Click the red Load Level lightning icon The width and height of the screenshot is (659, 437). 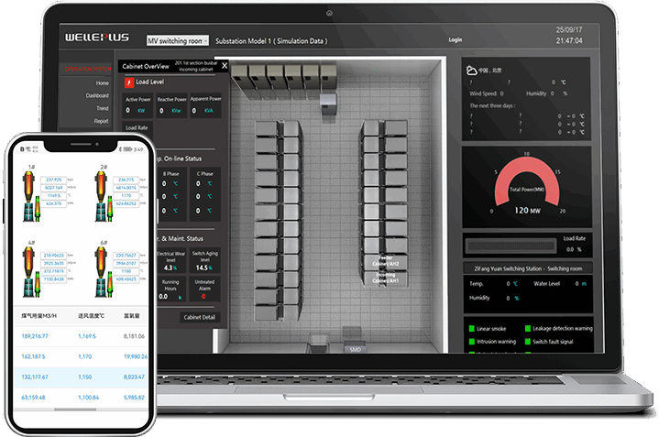tap(130, 82)
